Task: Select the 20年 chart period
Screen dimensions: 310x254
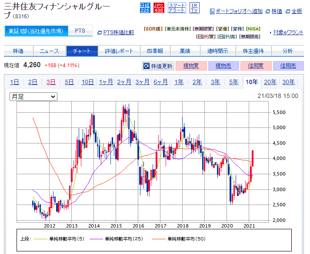Action: tap(270, 82)
